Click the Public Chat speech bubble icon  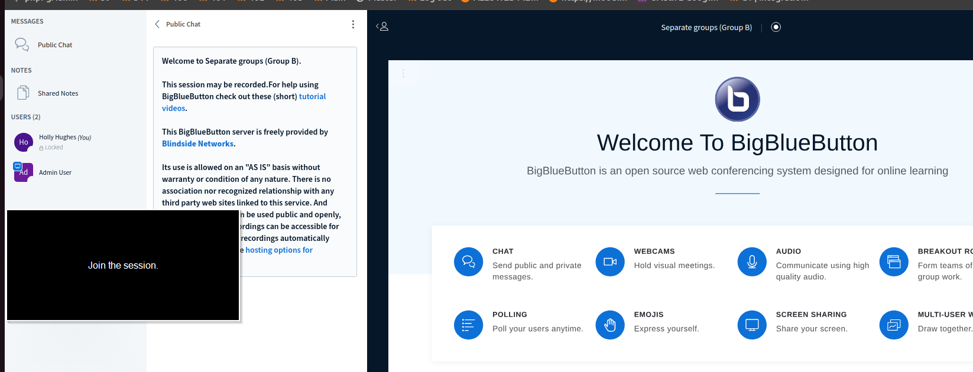pyautogui.click(x=22, y=44)
